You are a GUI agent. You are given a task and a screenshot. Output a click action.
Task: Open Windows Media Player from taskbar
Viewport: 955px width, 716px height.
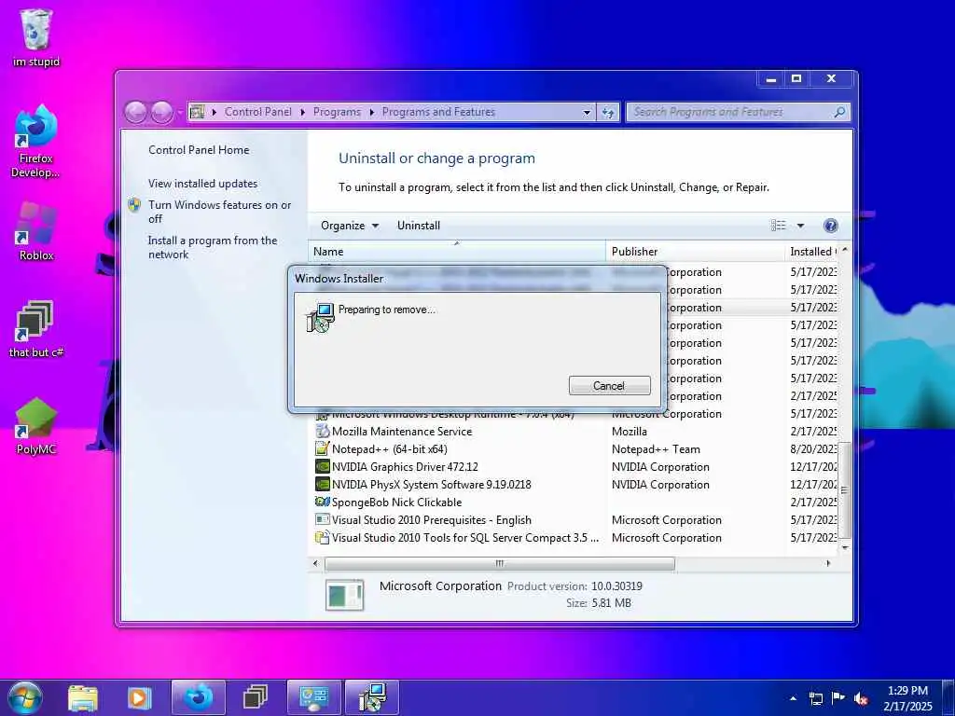pyautogui.click(x=139, y=697)
